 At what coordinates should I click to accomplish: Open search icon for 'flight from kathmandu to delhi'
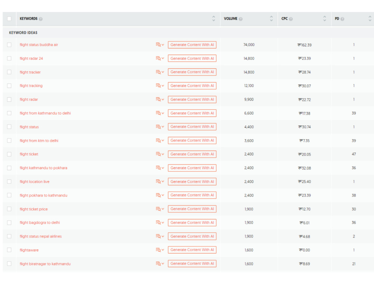[160, 113]
